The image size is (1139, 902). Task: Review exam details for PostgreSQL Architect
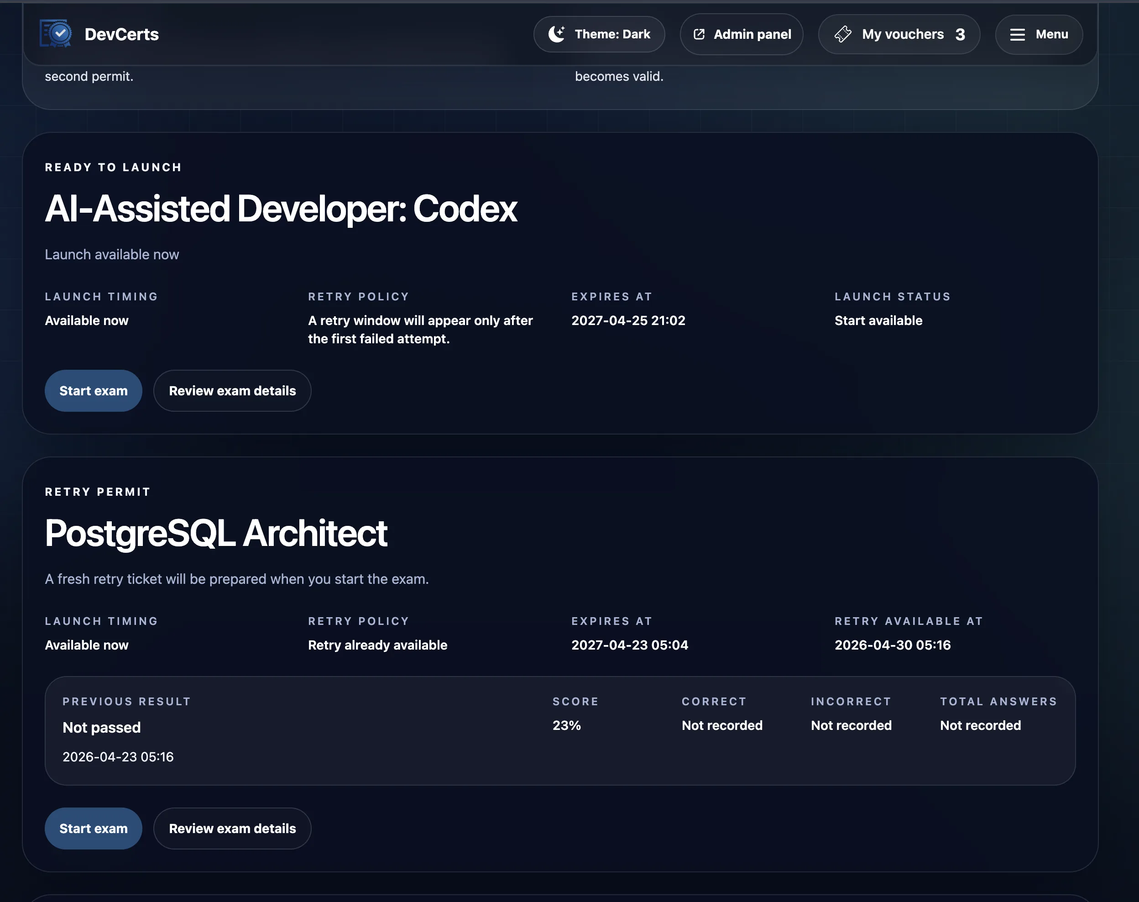click(x=232, y=828)
